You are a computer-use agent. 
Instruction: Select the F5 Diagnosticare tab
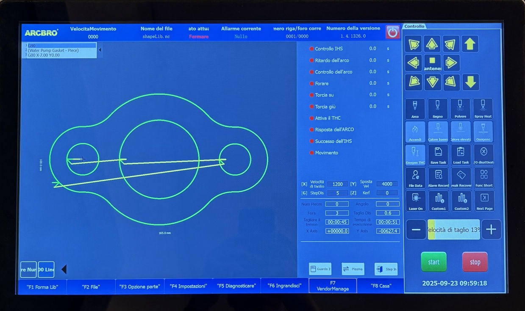[236, 286]
